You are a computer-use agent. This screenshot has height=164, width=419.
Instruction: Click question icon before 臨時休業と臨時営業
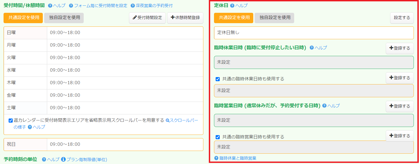pyautogui.click(x=216, y=158)
